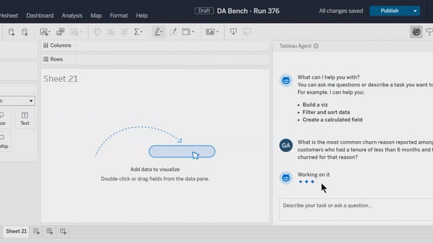Image resolution: width=433 pixels, height=243 pixels.
Task: Click the New Story tab icon
Action: (63, 232)
